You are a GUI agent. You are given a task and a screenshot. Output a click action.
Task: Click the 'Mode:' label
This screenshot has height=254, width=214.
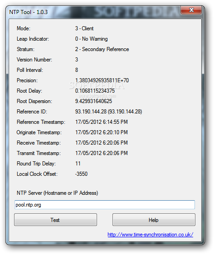tap(24, 28)
